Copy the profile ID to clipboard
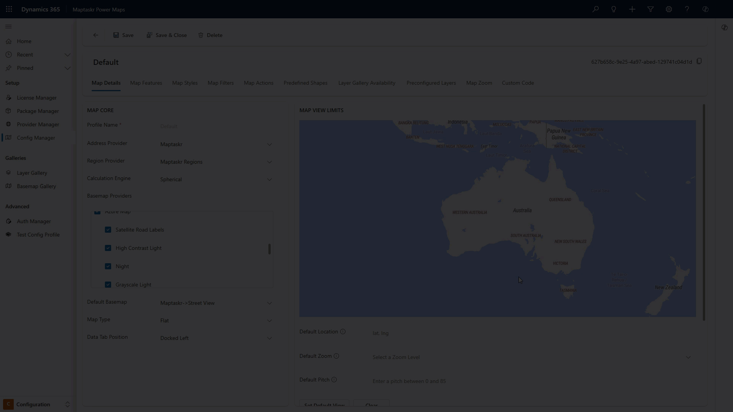733x412 pixels. (699, 61)
